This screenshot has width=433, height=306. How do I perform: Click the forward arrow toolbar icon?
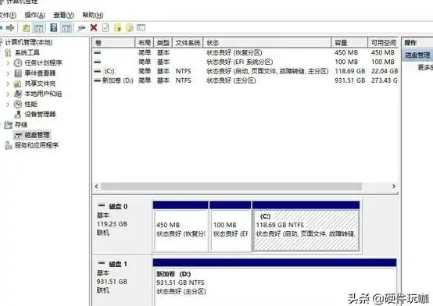click(10, 27)
